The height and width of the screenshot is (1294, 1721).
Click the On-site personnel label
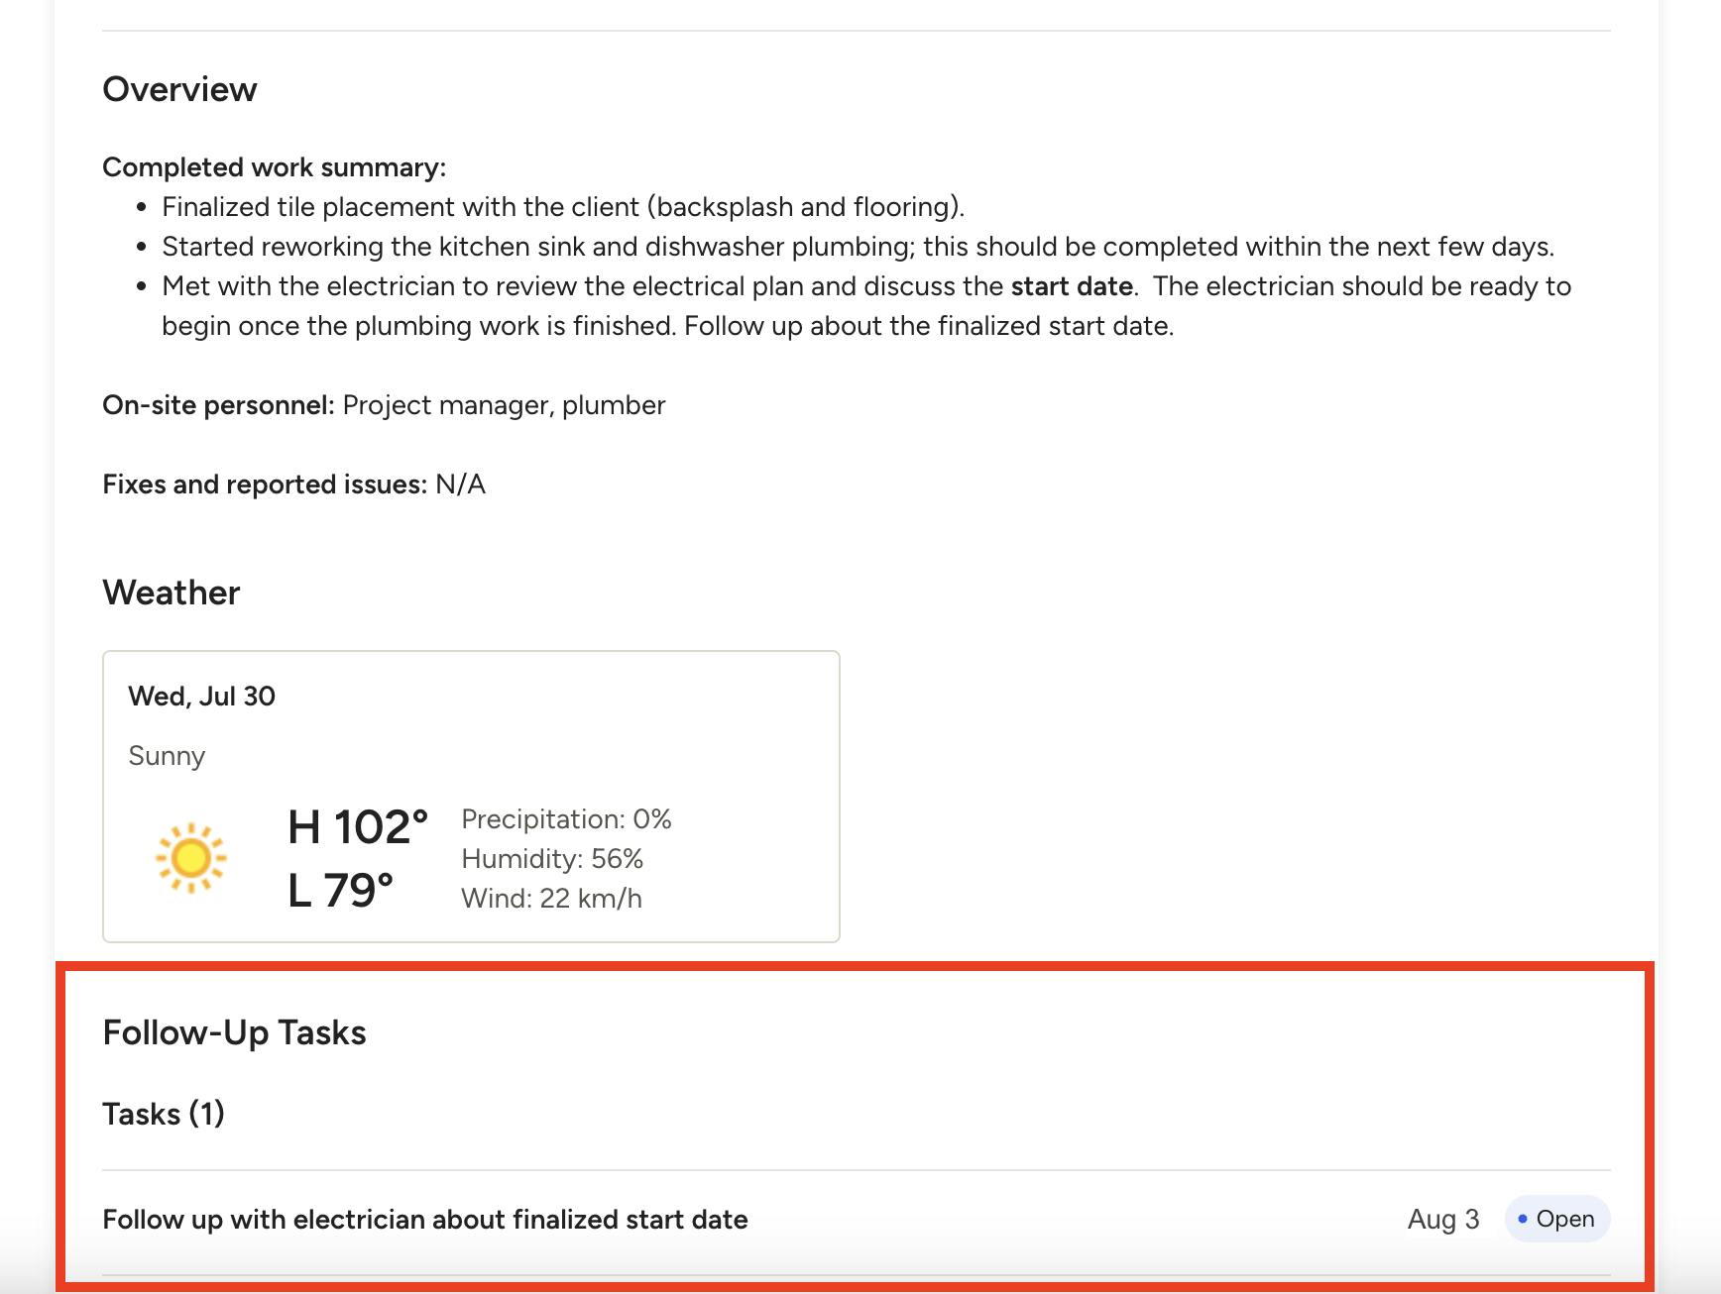click(x=218, y=405)
